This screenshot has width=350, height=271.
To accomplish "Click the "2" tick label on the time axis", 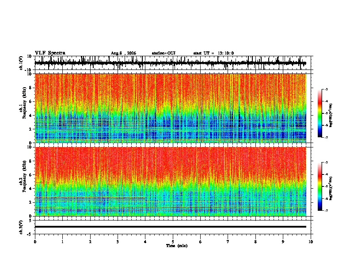I will coord(90,242).
